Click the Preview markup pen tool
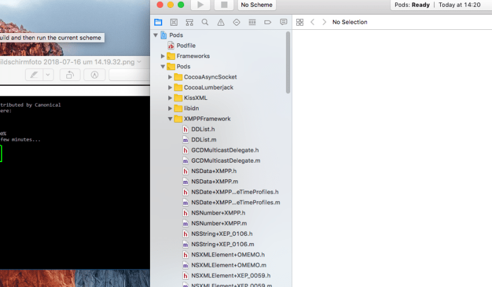Screen dimensions: 492x287 [x=34, y=75]
